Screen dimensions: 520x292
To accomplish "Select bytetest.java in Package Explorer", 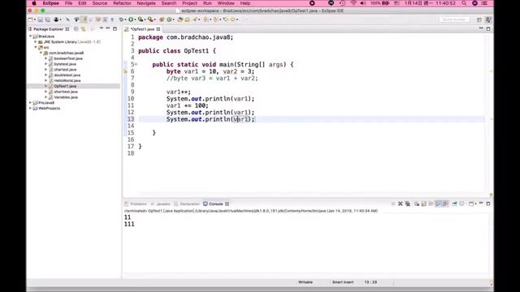I will [65, 64].
